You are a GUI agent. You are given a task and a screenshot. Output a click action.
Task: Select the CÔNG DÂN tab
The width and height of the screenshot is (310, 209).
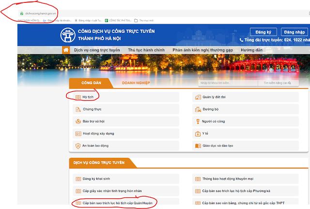(91, 83)
